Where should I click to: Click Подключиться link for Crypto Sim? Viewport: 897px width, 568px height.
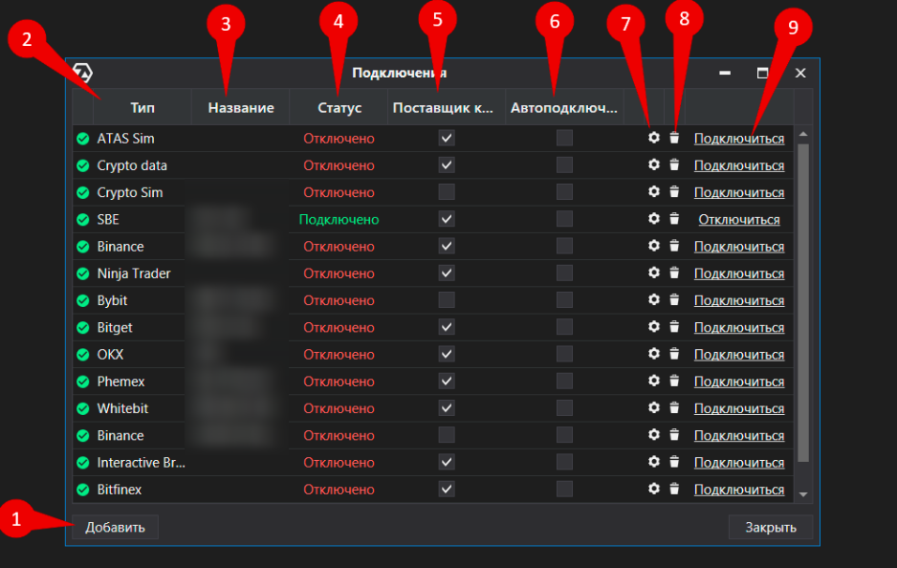click(739, 192)
